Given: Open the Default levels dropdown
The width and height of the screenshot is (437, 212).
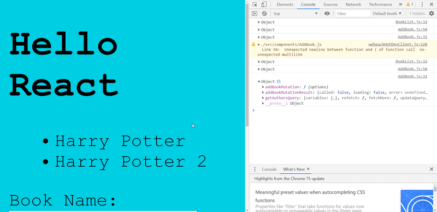Looking at the screenshot, I should [x=387, y=14].
